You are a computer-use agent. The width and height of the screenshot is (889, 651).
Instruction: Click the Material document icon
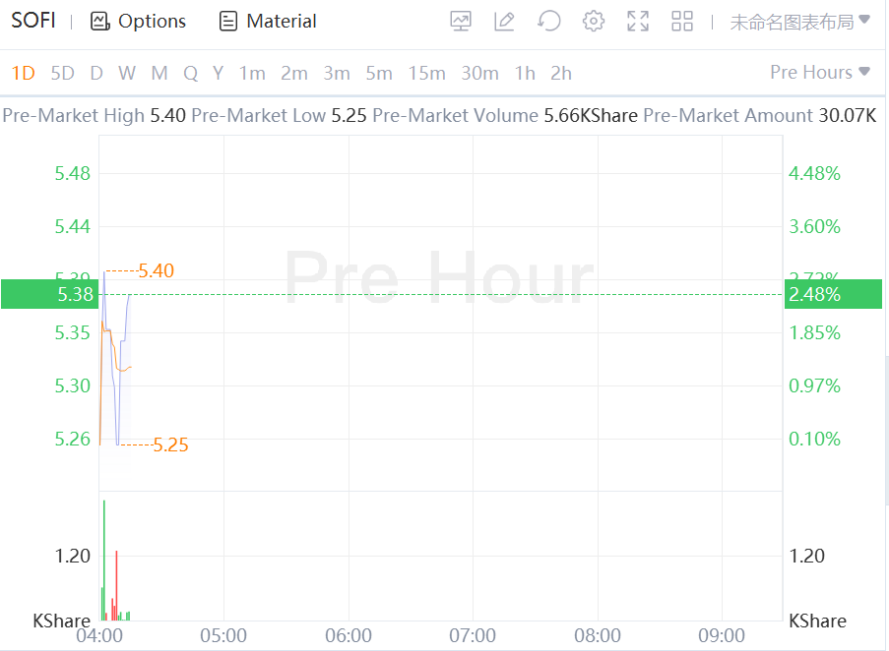tap(228, 21)
